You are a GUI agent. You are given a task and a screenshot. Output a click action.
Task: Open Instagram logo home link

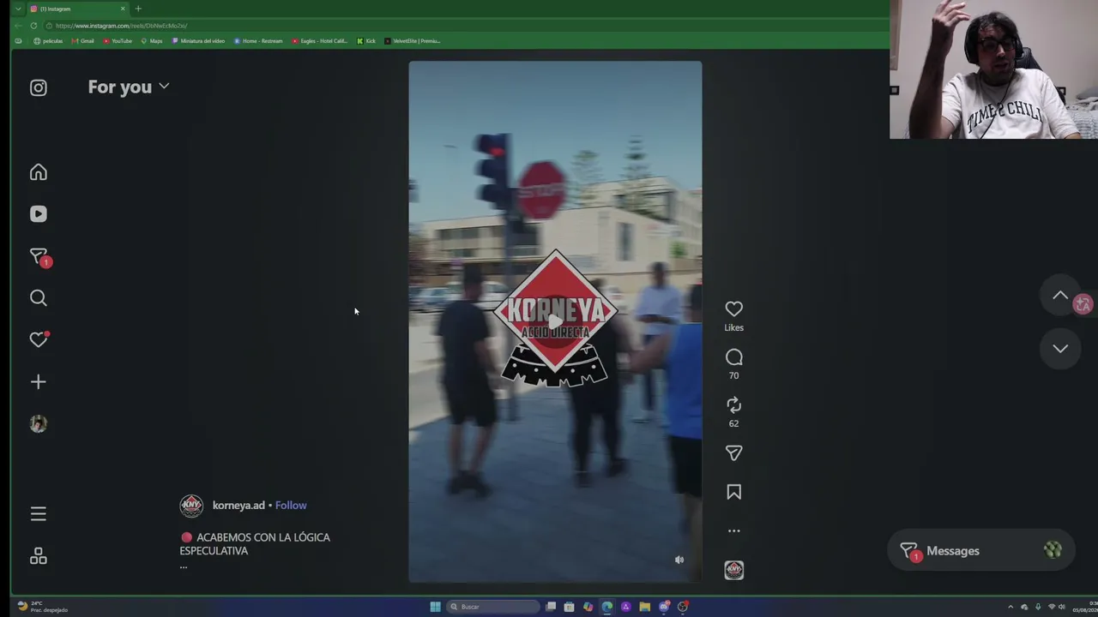point(39,87)
